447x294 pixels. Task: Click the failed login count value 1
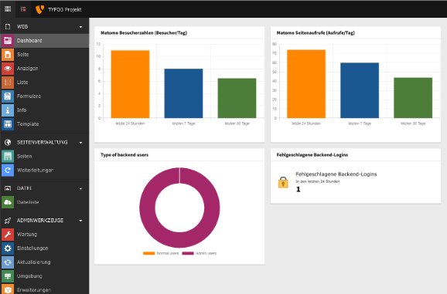click(x=299, y=189)
